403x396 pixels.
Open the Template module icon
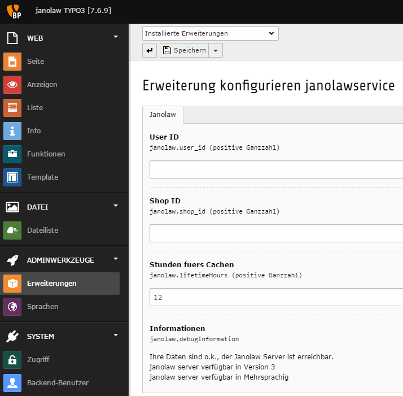(12, 177)
